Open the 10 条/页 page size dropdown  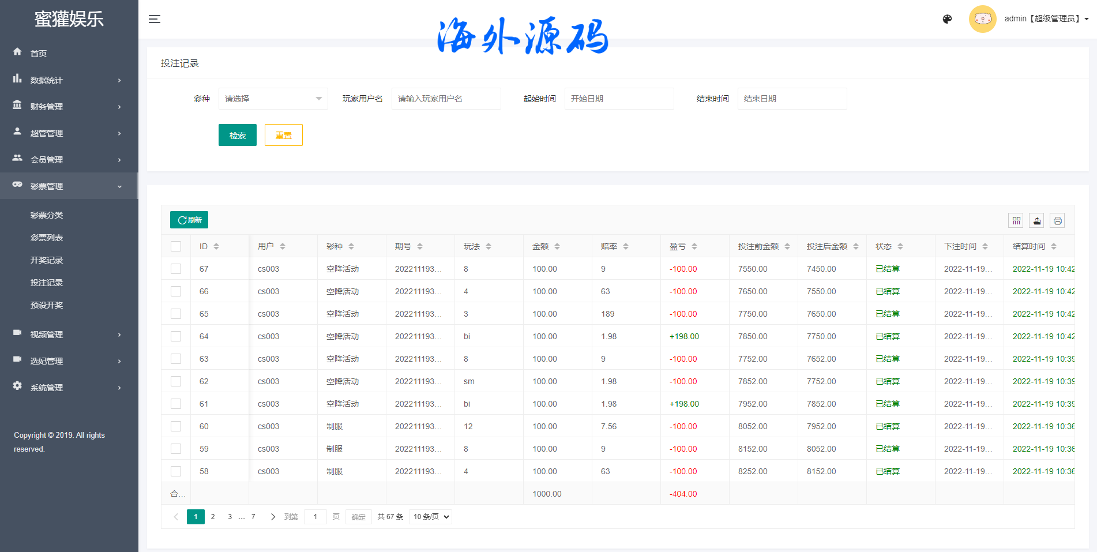[x=430, y=517]
